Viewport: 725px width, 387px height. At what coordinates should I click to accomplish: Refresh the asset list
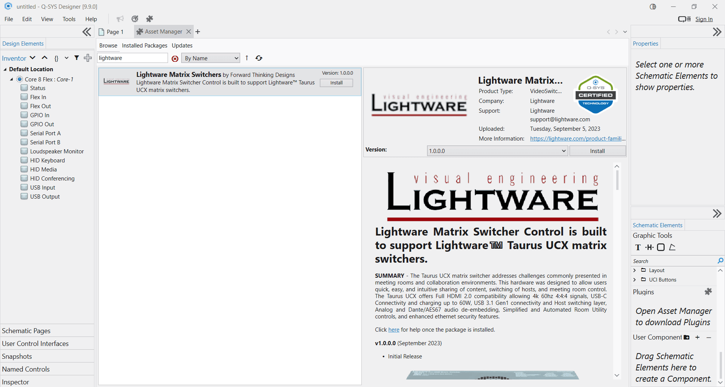[x=259, y=58]
